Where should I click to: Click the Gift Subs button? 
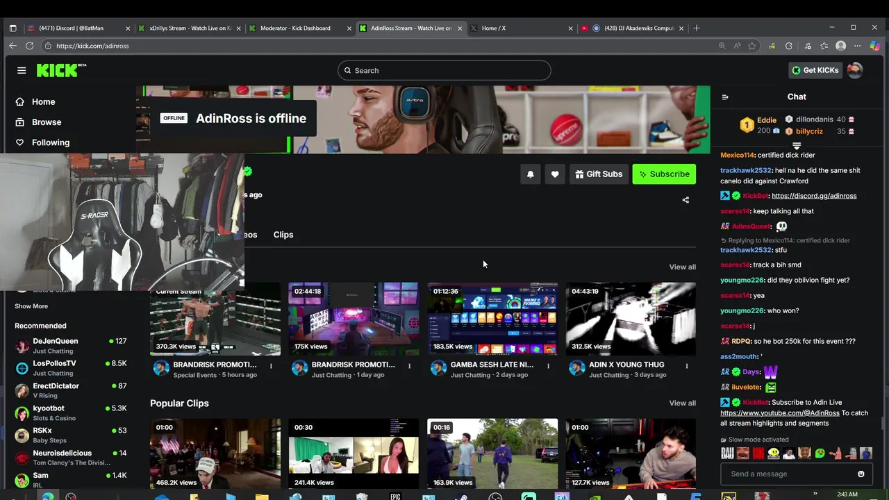pos(599,174)
